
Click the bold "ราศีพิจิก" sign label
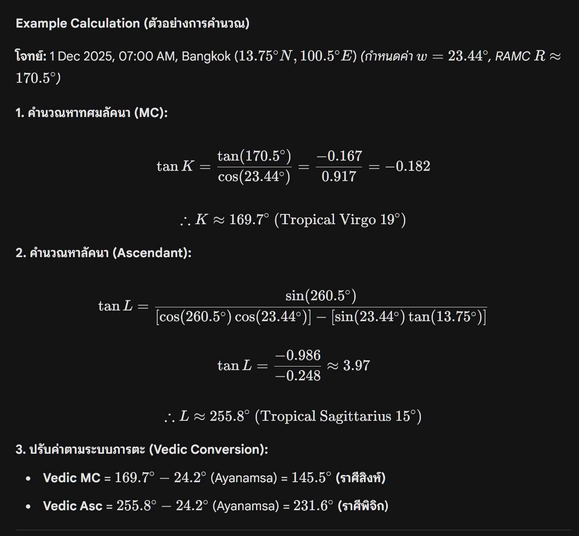[x=363, y=506]
